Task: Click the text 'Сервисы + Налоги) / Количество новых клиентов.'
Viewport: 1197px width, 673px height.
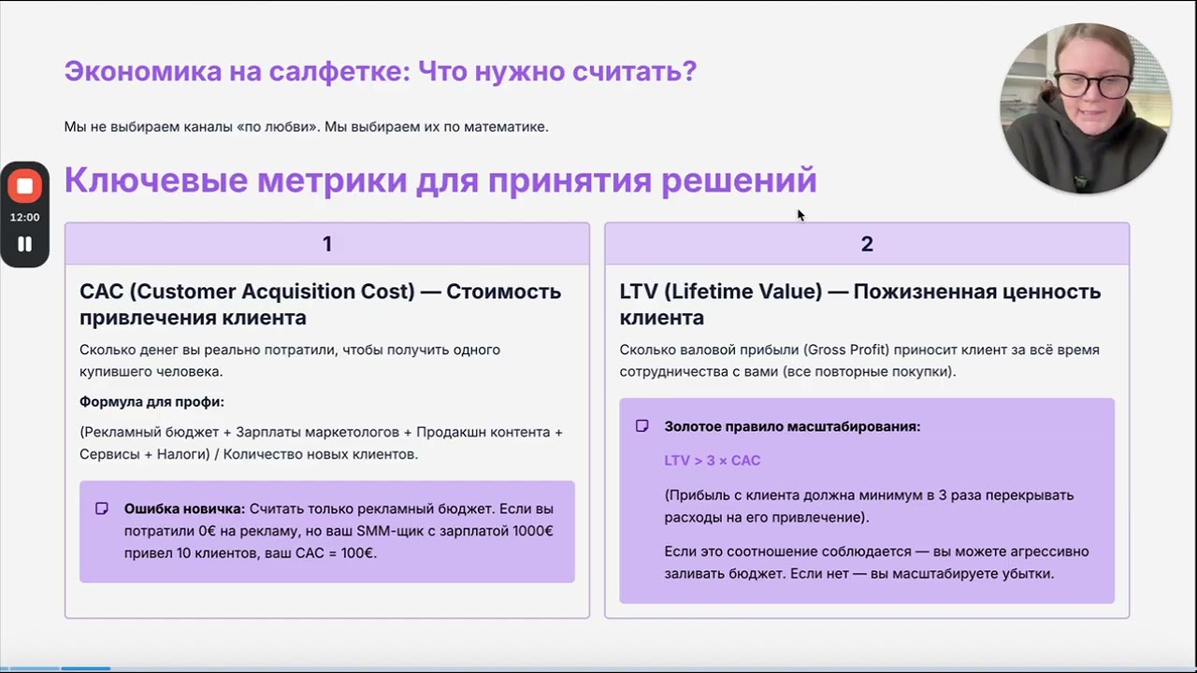Action: coord(249,454)
